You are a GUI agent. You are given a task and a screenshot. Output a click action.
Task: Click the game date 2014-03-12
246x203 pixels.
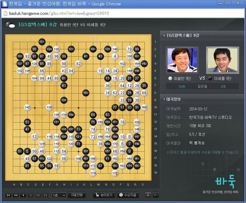(x=198, y=109)
